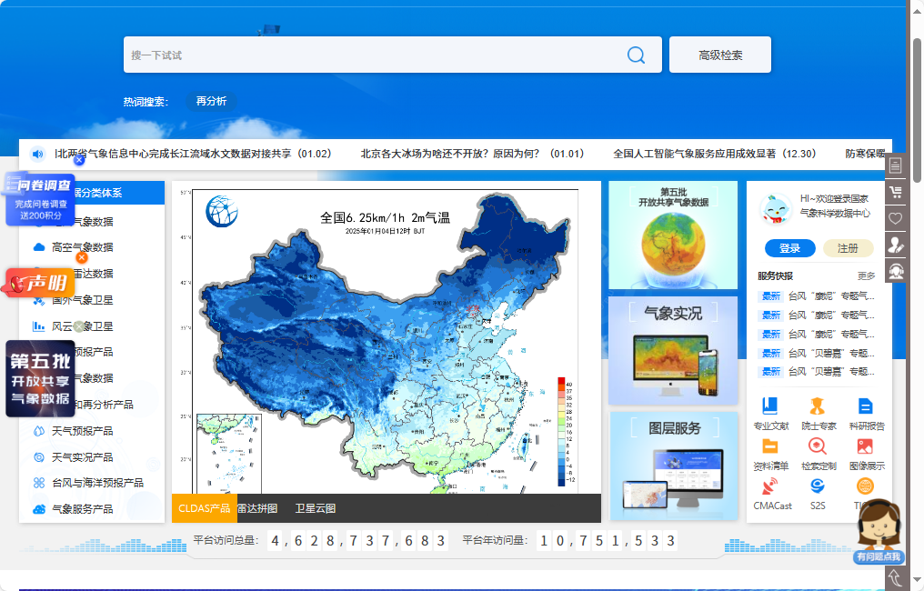
Task: Select 风云气象卫星 in category menu
Action: pyautogui.click(x=83, y=326)
